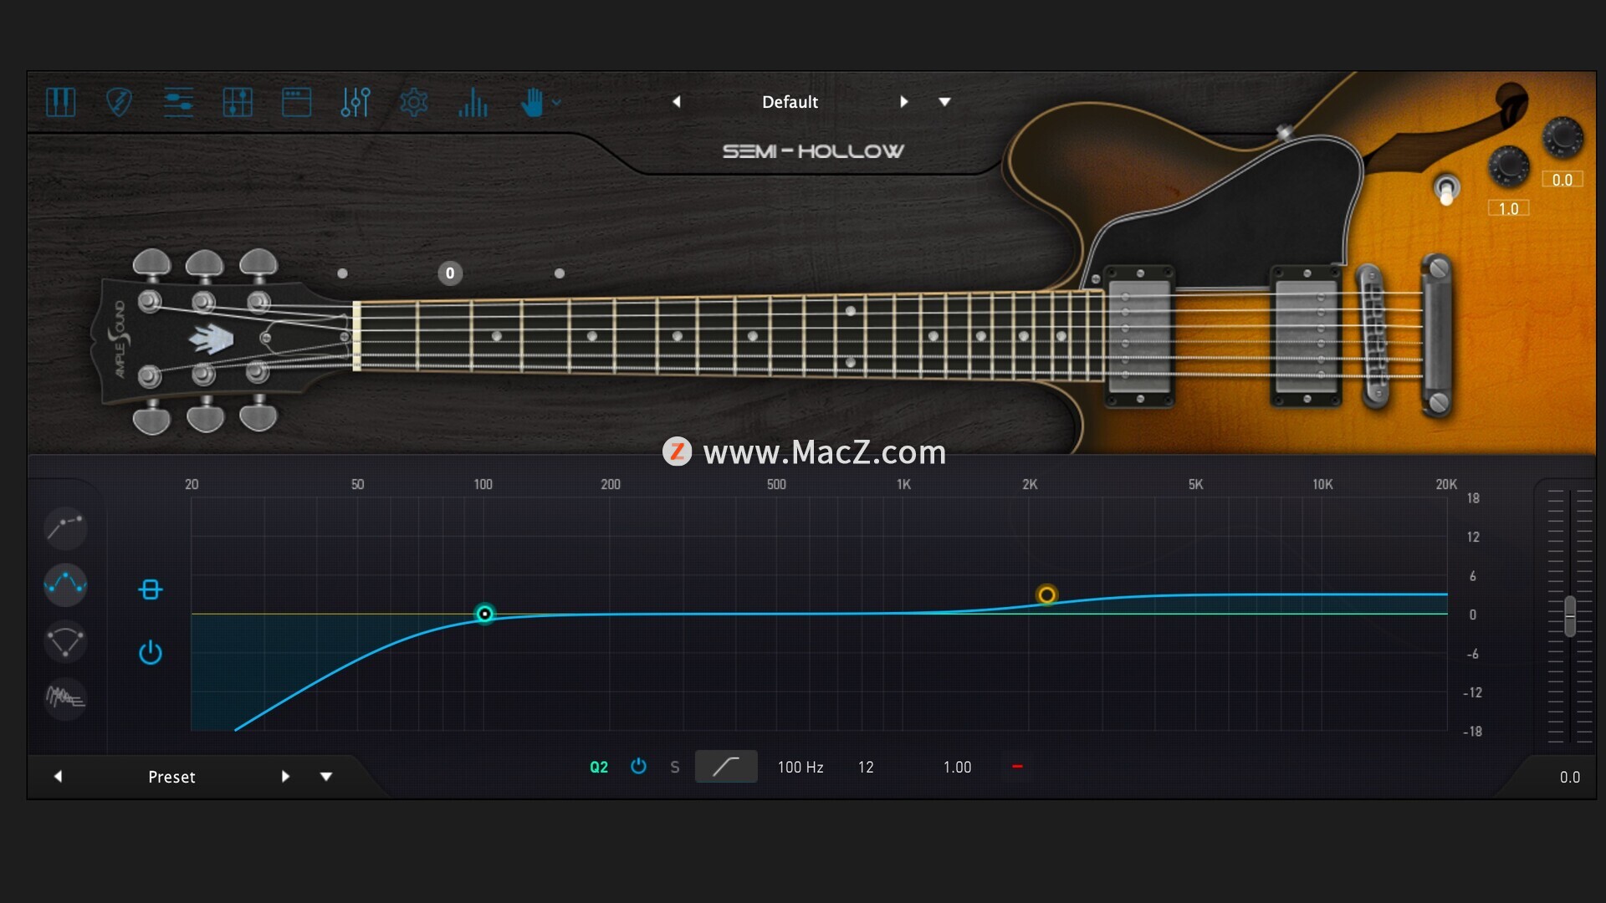Solo the Q2 band with S button
The width and height of the screenshot is (1606, 903).
[675, 767]
